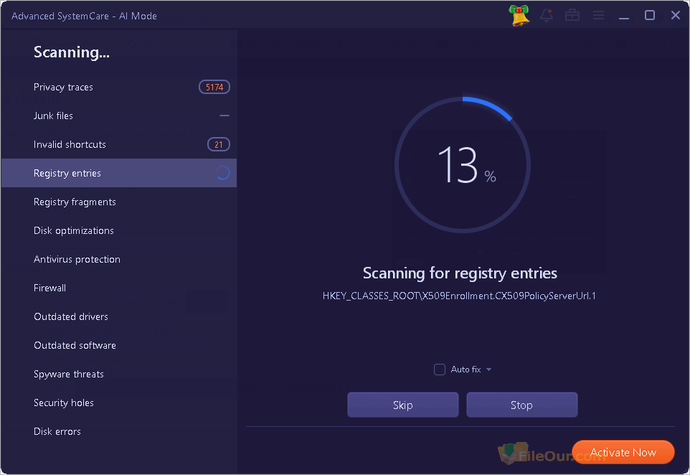Screen dimensions: 690x475
Task: Open the hamburger options menu
Action: point(598,15)
